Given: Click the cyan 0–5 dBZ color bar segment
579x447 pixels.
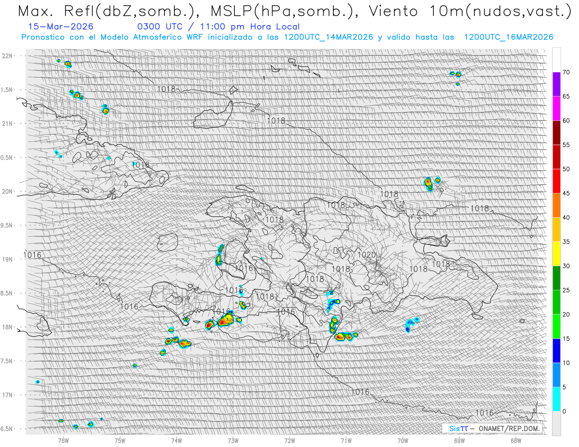Looking at the screenshot, I should coord(556,399).
